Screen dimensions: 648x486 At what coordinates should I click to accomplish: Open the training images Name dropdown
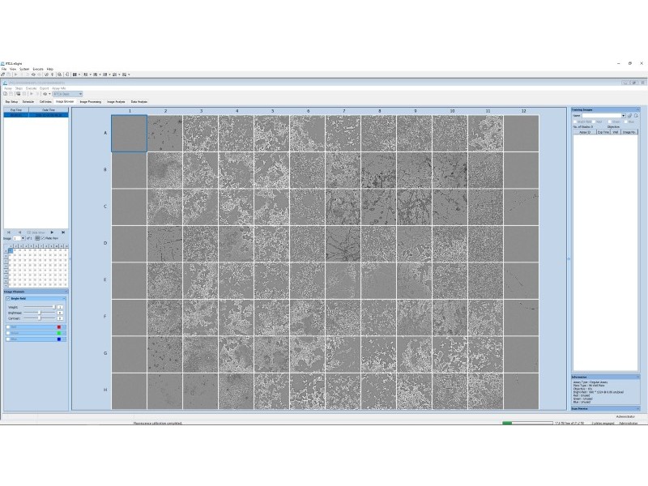click(623, 116)
